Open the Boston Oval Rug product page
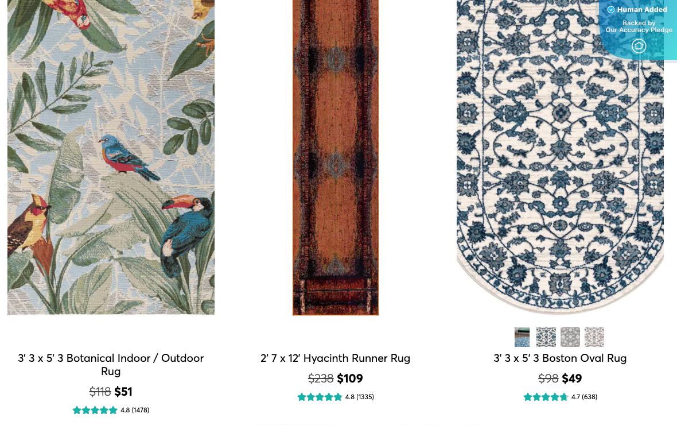677x425 pixels. pyautogui.click(x=559, y=358)
